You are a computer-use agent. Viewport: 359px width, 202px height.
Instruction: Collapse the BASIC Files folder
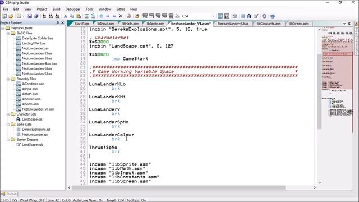click(8, 33)
